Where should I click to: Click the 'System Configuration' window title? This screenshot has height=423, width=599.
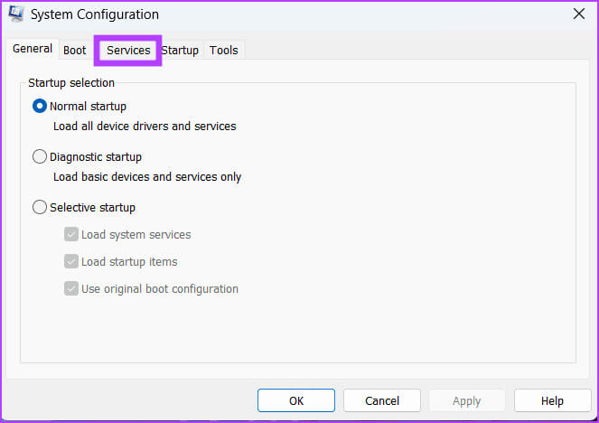(x=95, y=14)
